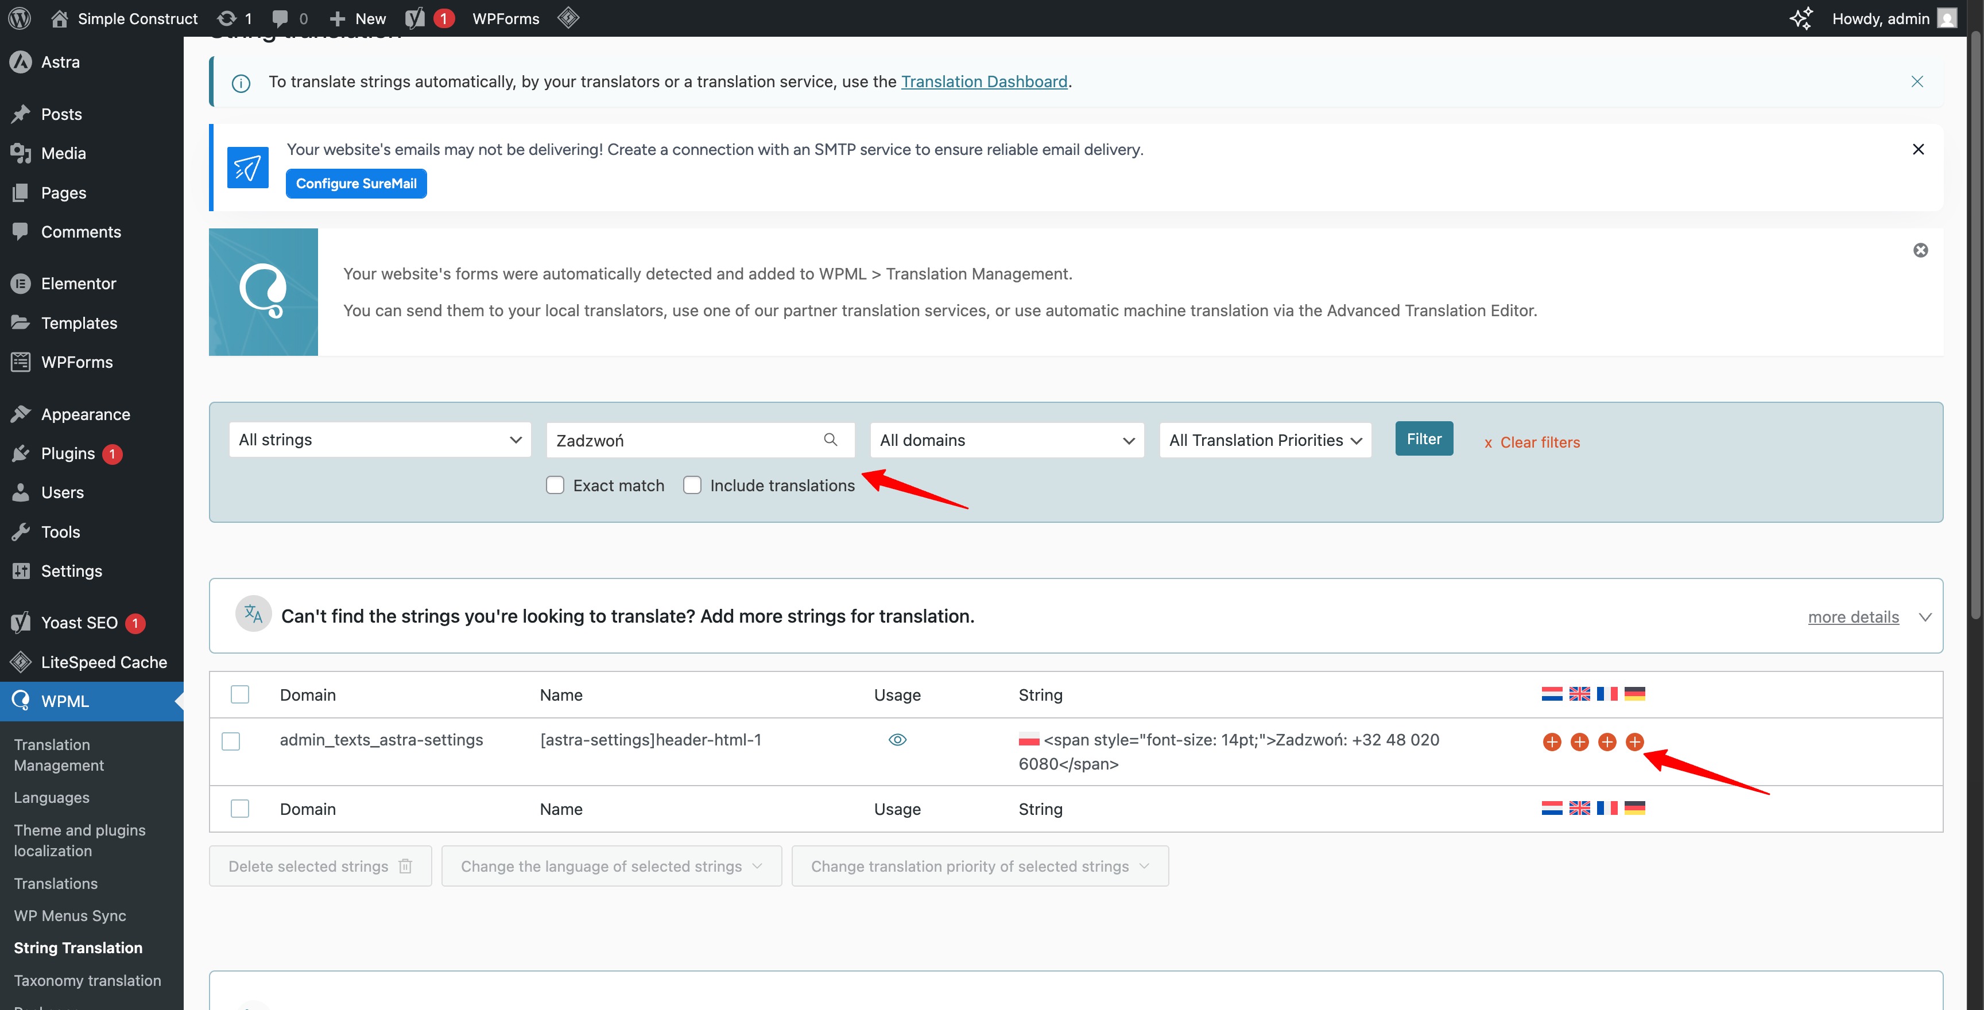Open the All domains dropdown
Image resolution: width=1984 pixels, height=1010 pixels.
(1006, 440)
